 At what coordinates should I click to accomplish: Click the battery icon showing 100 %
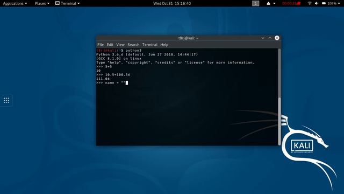(324, 3)
